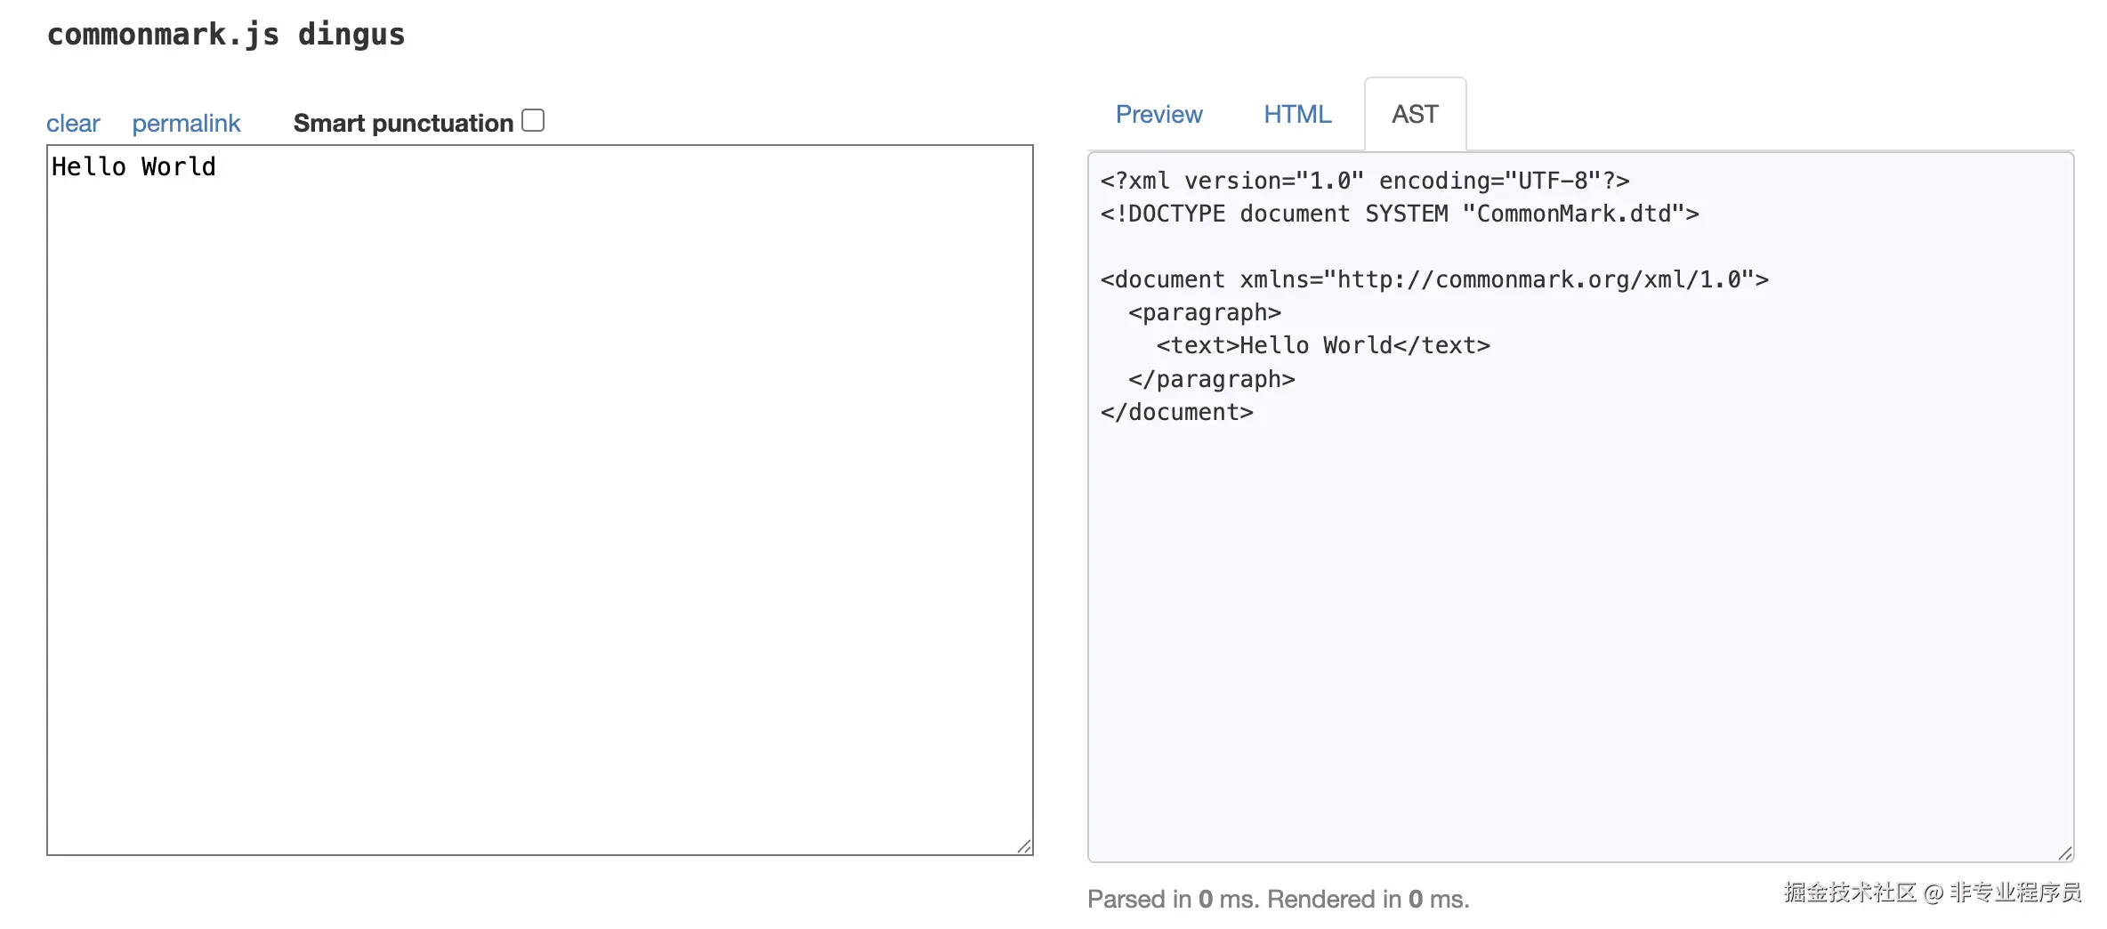Click the opening paragraph tag
The height and width of the screenshot is (929, 2107).
click(1204, 313)
